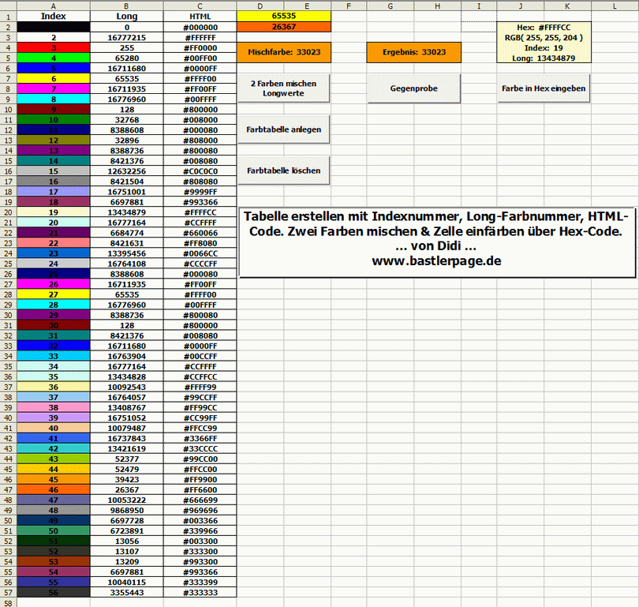Pick the yellow color cell with index 6
The height and width of the screenshot is (607, 639).
[54, 79]
